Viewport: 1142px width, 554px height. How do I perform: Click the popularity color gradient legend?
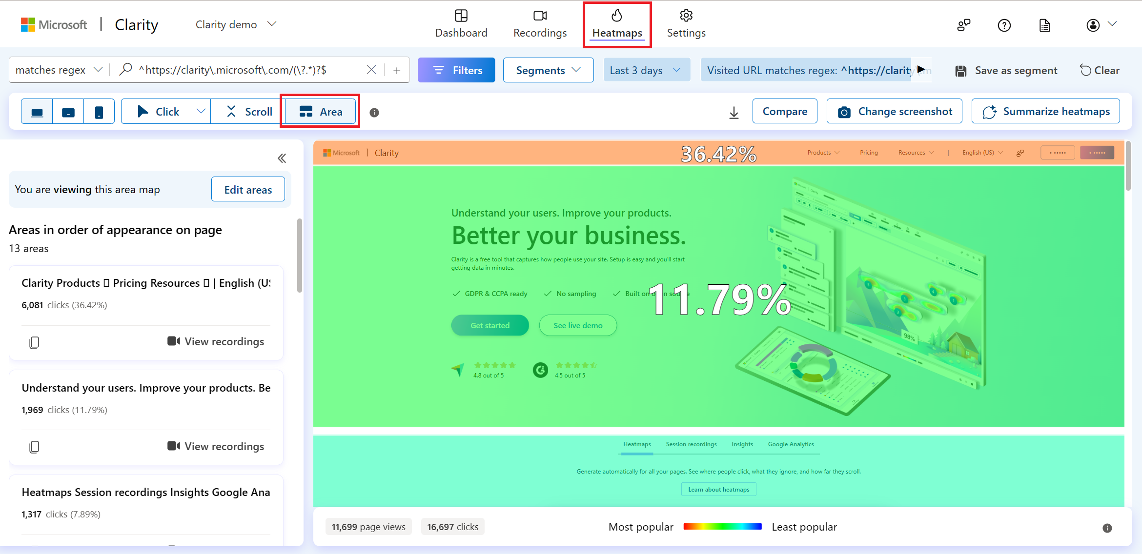(x=722, y=527)
